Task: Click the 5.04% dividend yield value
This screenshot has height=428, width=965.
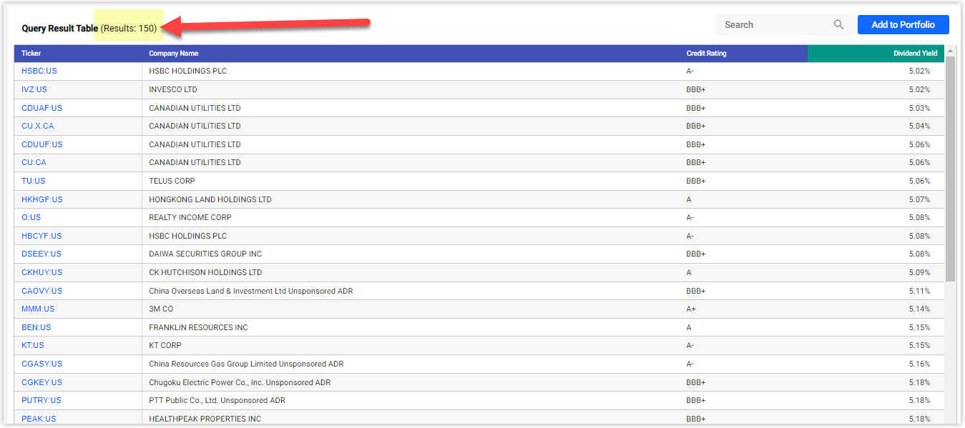Action: tap(919, 126)
